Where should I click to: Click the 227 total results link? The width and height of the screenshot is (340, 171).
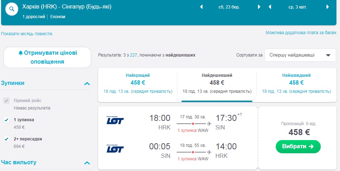click(x=134, y=55)
